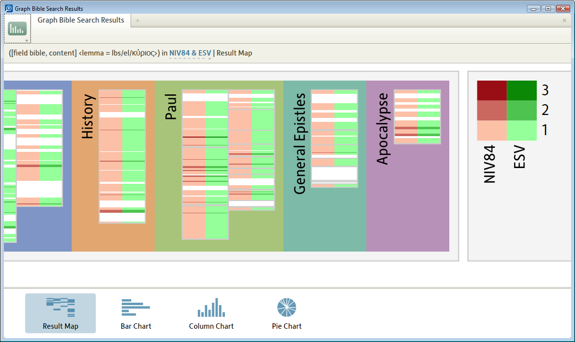Click the Bar Chart icon graphic
Screen dimensions: 575x342
(x=136, y=308)
